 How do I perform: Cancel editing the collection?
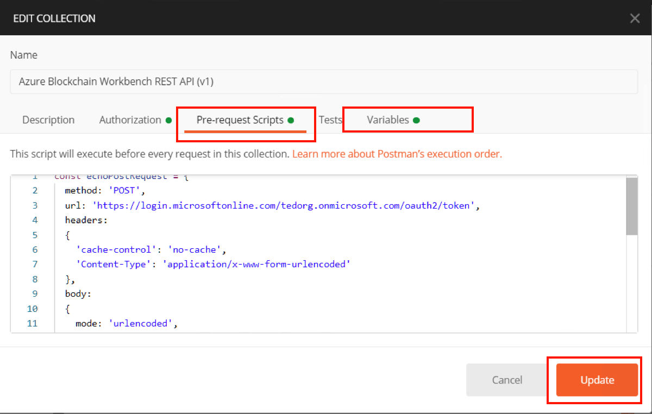(x=507, y=380)
